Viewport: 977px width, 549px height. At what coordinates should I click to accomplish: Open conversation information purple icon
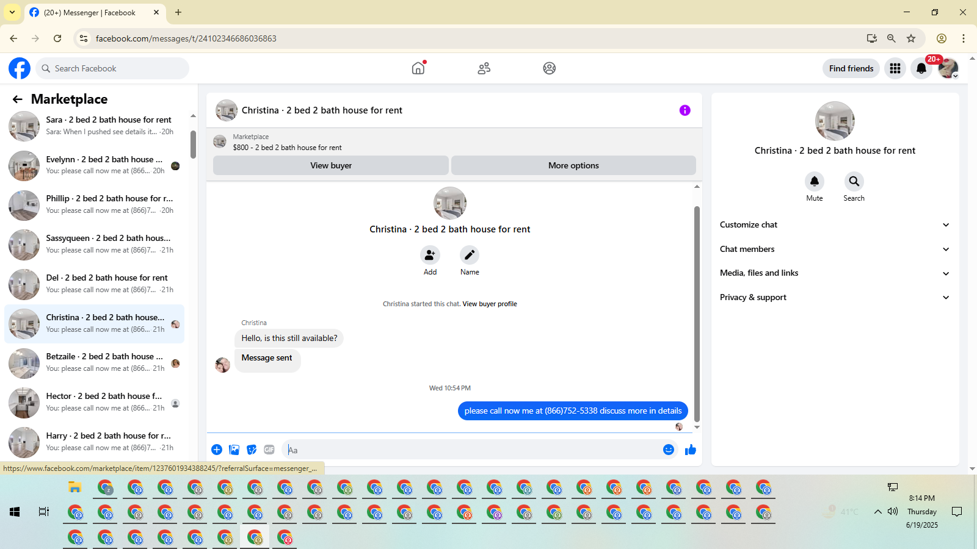click(x=685, y=110)
